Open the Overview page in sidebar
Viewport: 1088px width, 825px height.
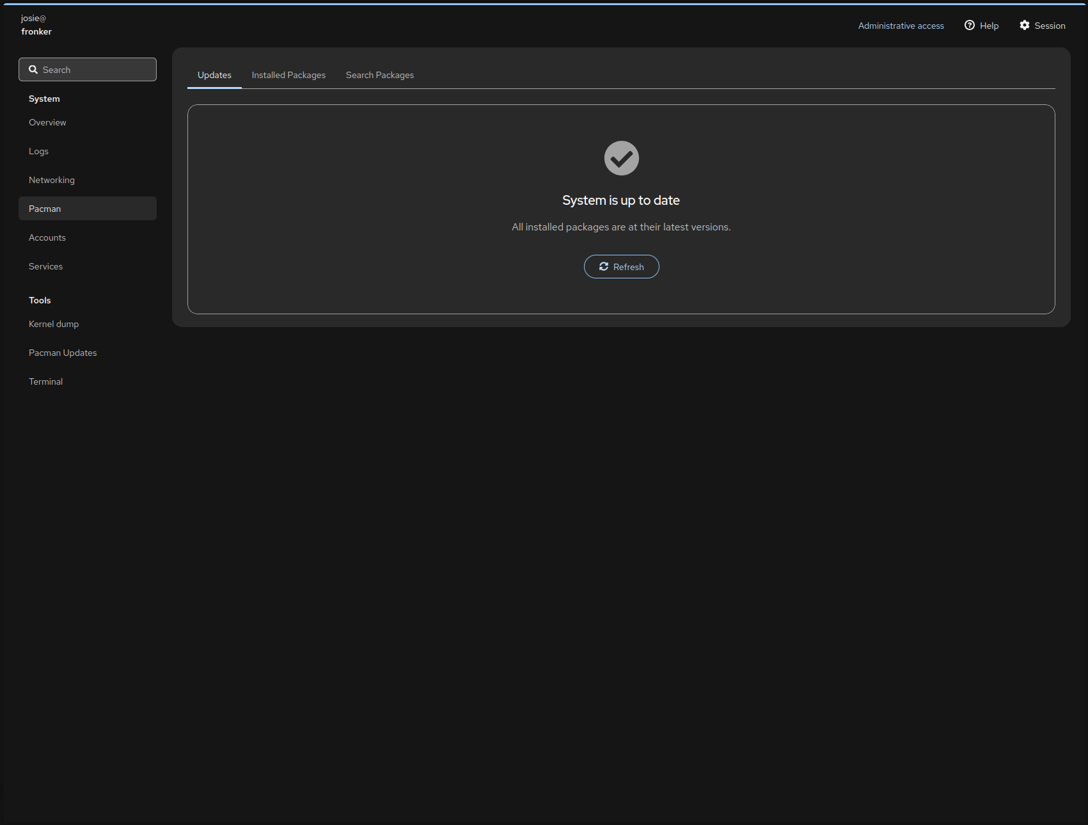pos(47,122)
